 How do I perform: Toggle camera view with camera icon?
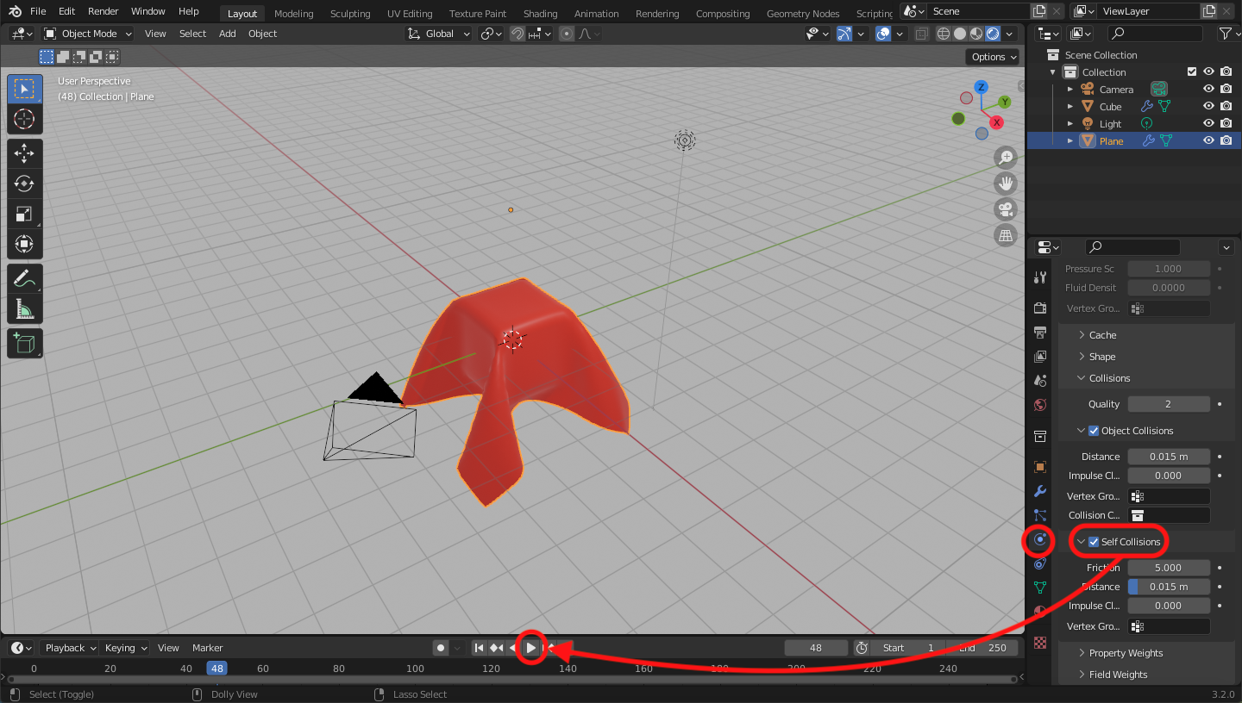(x=1005, y=209)
